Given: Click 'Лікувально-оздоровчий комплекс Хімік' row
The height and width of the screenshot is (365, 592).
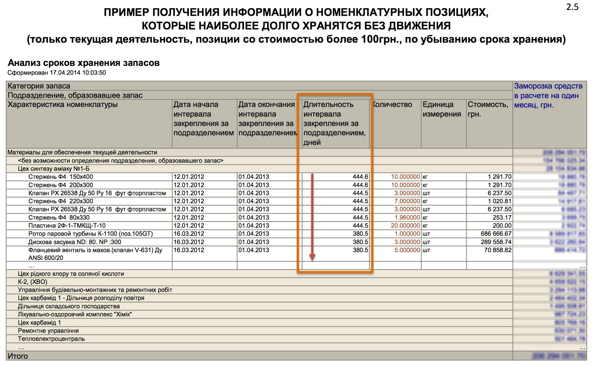Looking at the screenshot, I should pyautogui.click(x=75, y=314).
